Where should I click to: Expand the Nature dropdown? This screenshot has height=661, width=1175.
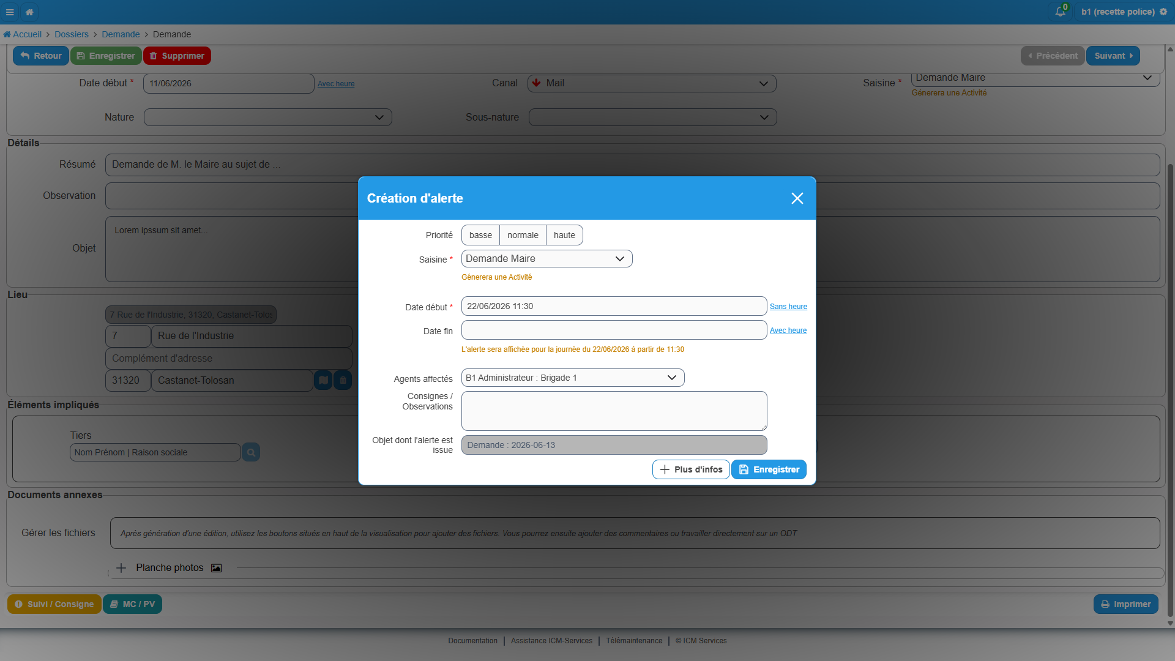coord(268,118)
